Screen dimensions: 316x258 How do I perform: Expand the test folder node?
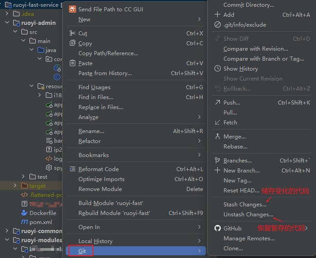[x=24, y=176]
